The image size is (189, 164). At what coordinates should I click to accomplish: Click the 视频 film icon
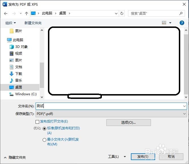[12, 54]
